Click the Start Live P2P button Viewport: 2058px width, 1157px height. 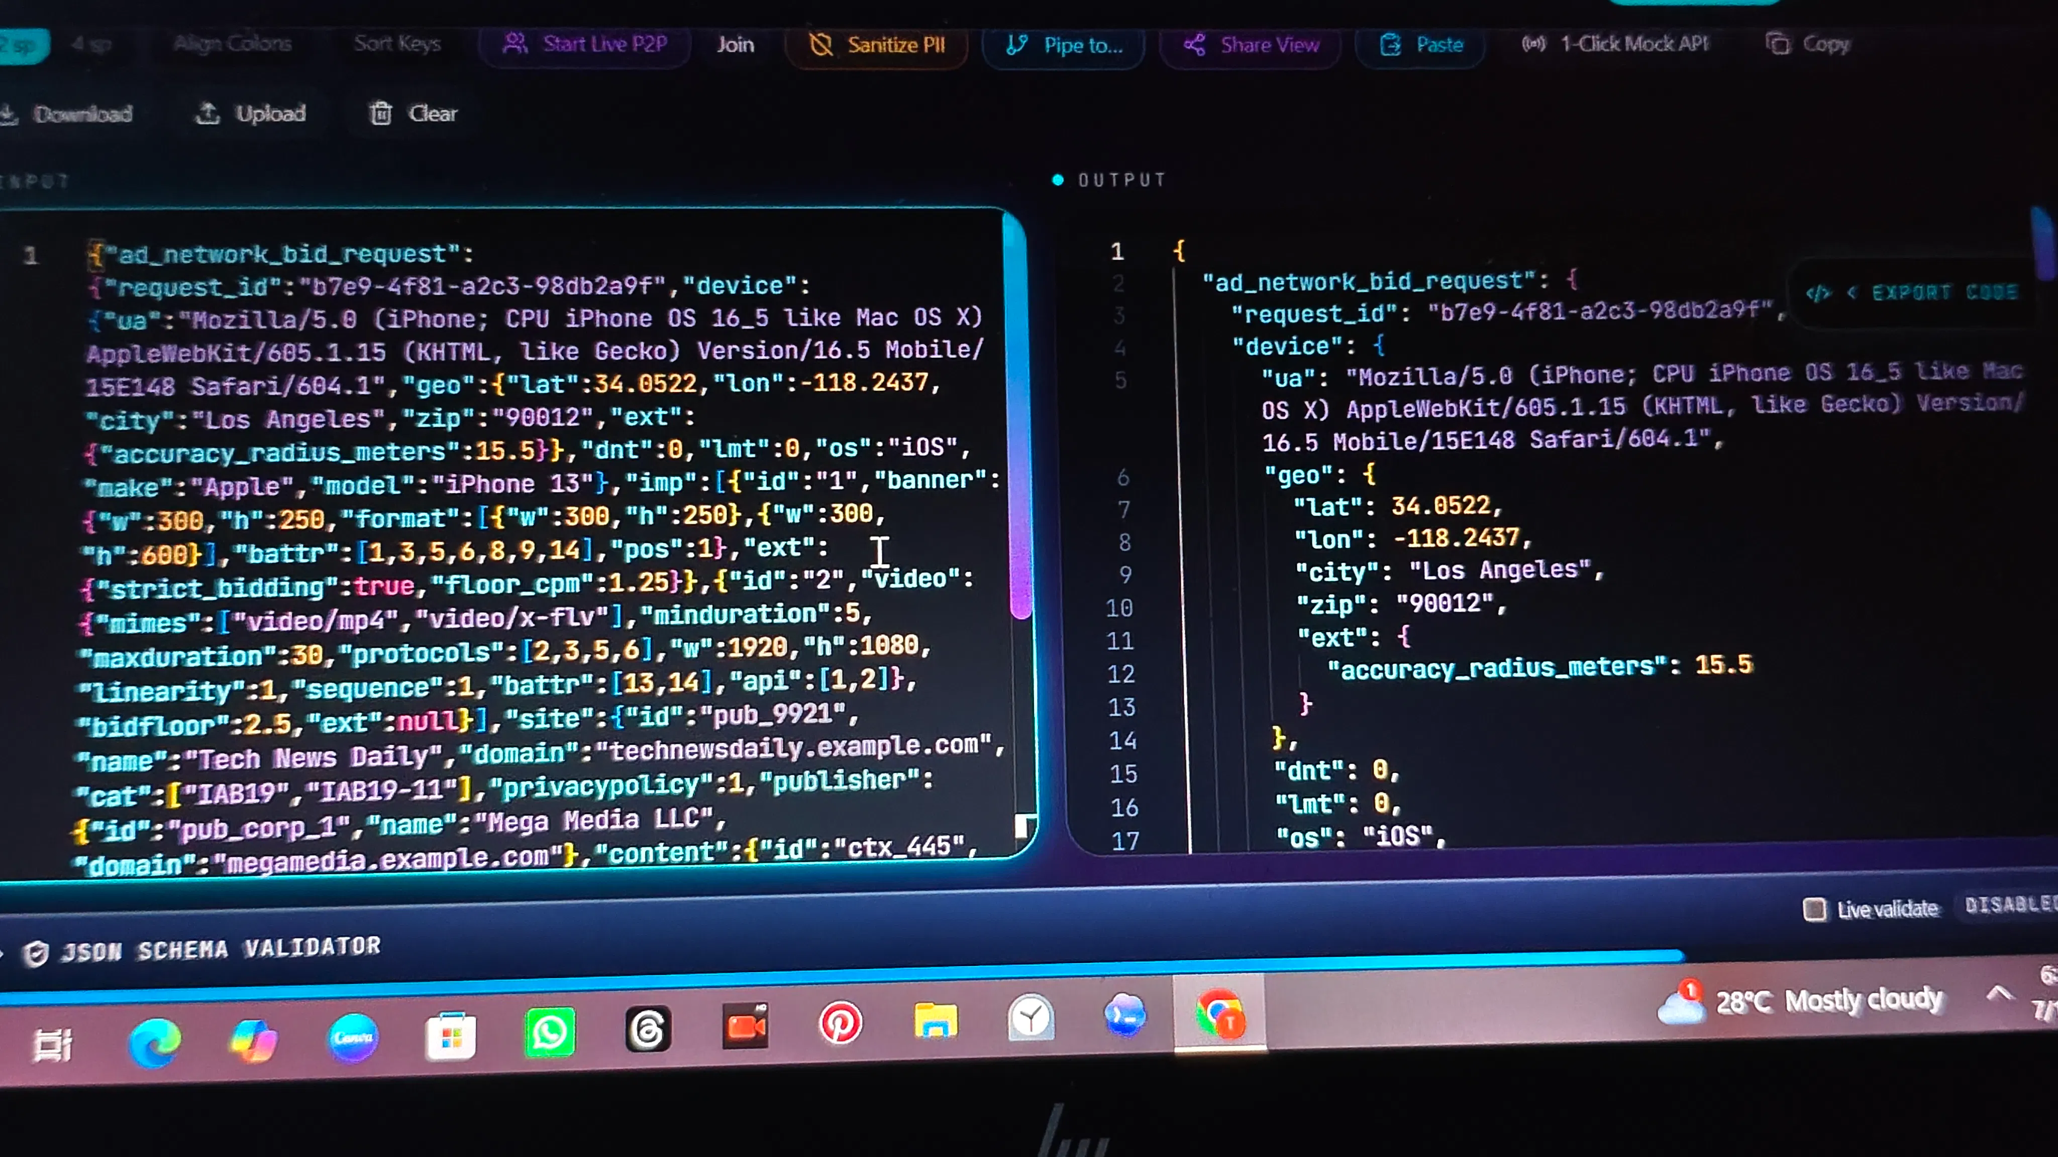[585, 45]
